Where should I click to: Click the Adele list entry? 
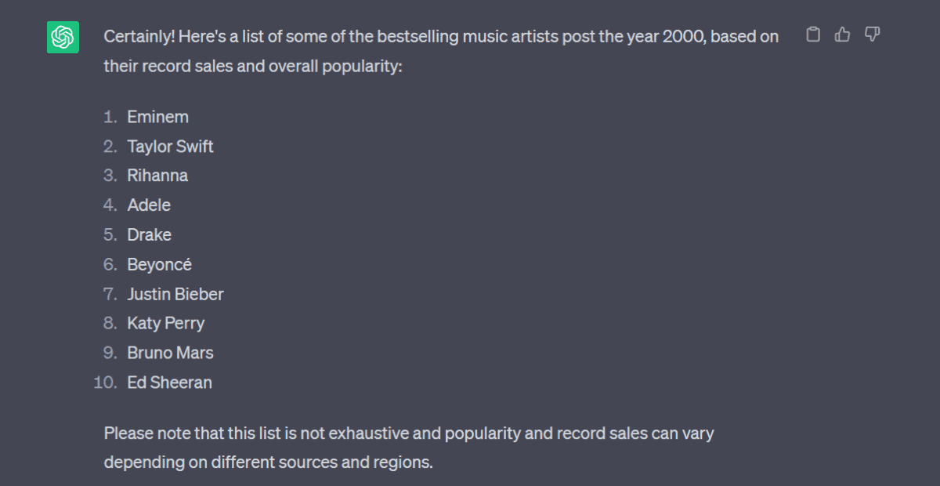(x=149, y=205)
